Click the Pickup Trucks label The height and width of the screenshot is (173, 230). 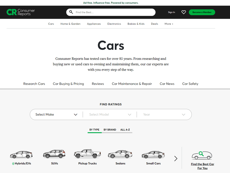[x=88, y=164]
